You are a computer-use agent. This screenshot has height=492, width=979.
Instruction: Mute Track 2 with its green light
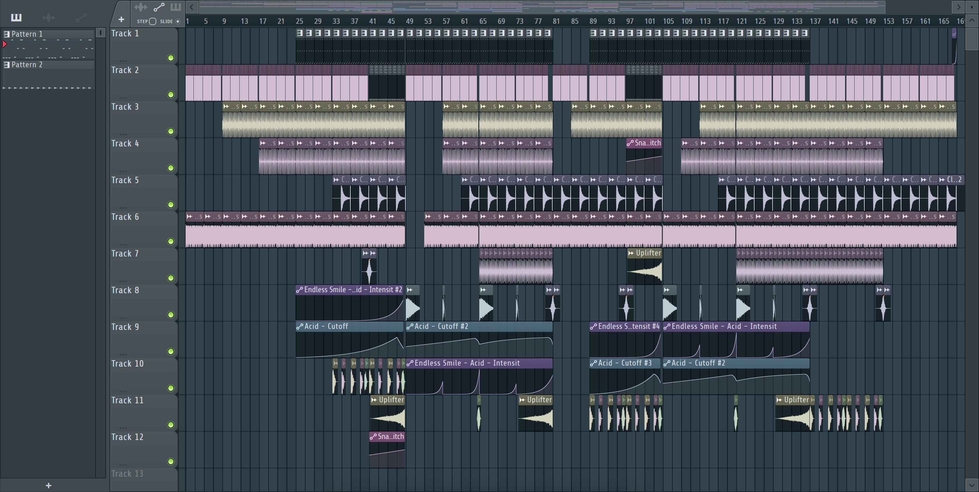coord(171,94)
